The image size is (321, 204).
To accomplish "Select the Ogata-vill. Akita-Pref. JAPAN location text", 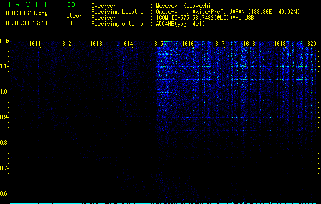I will tap(228, 12).
